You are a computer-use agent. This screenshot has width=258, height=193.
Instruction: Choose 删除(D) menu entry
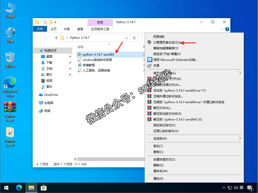coord(194,165)
